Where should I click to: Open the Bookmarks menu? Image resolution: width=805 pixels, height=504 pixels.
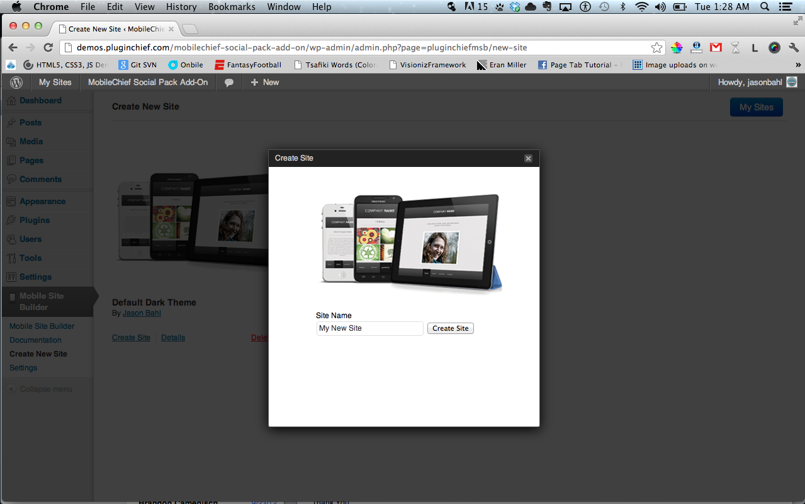pos(232,7)
